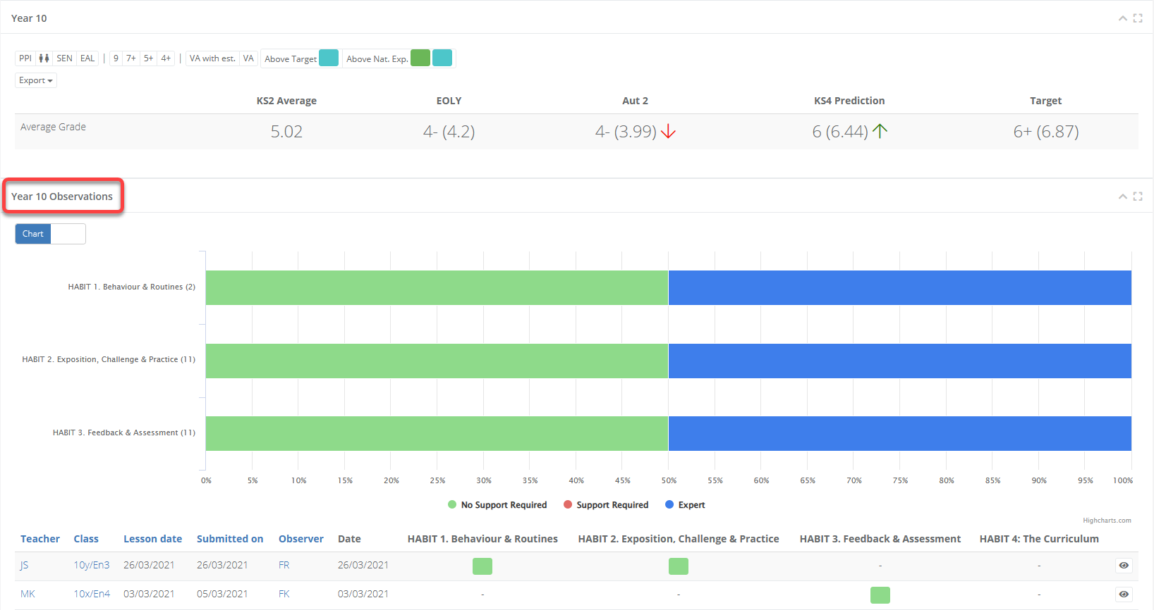Image resolution: width=1154 pixels, height=610 pixels.
Task: Sort table by Teacher column
Action: (x=40, y=539)
